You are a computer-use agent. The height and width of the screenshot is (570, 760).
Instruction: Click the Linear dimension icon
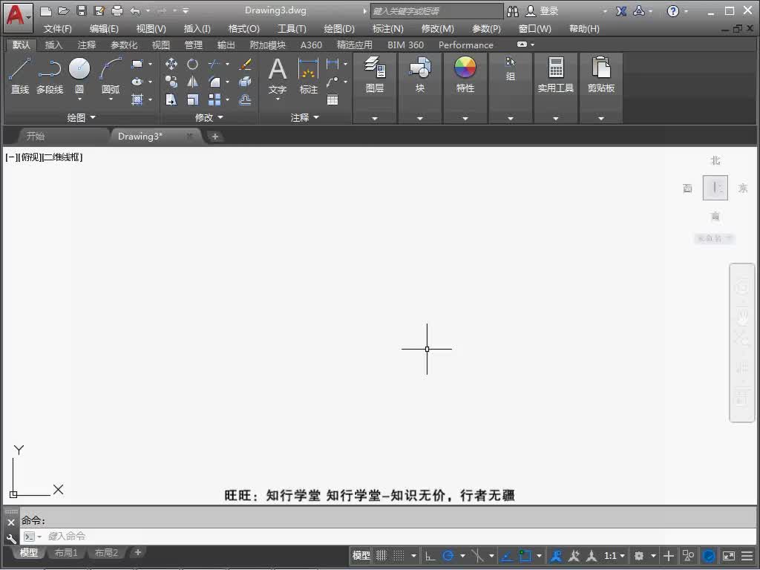pyautogui.click(x=332, y=64)
